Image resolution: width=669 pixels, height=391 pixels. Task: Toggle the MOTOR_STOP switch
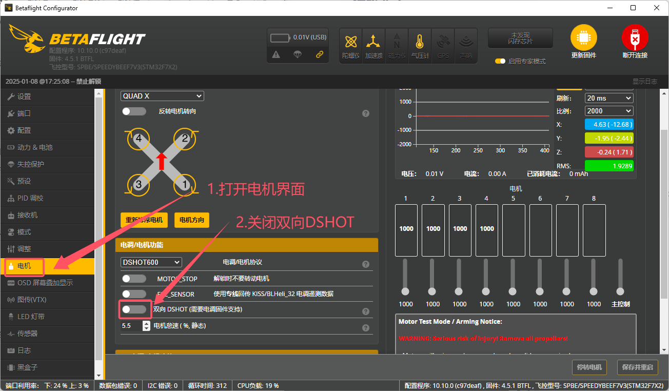pos(134,279)
